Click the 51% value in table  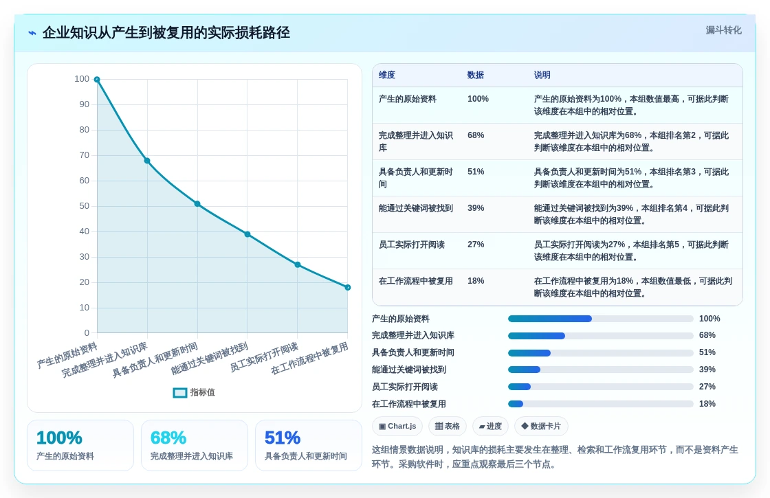(476, 172)
